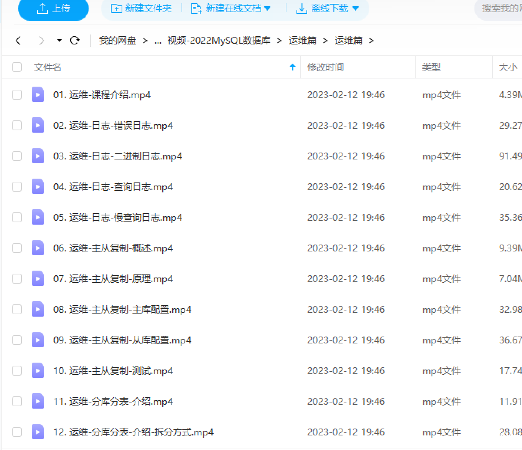Select file name 01. 运维-课程介绍.mp4
The height and width of the screenshot is (450, 522).
[x=102, y=95]
